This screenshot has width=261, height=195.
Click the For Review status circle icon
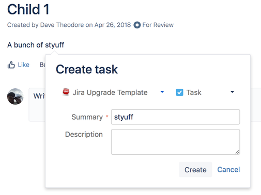[137, 25]
